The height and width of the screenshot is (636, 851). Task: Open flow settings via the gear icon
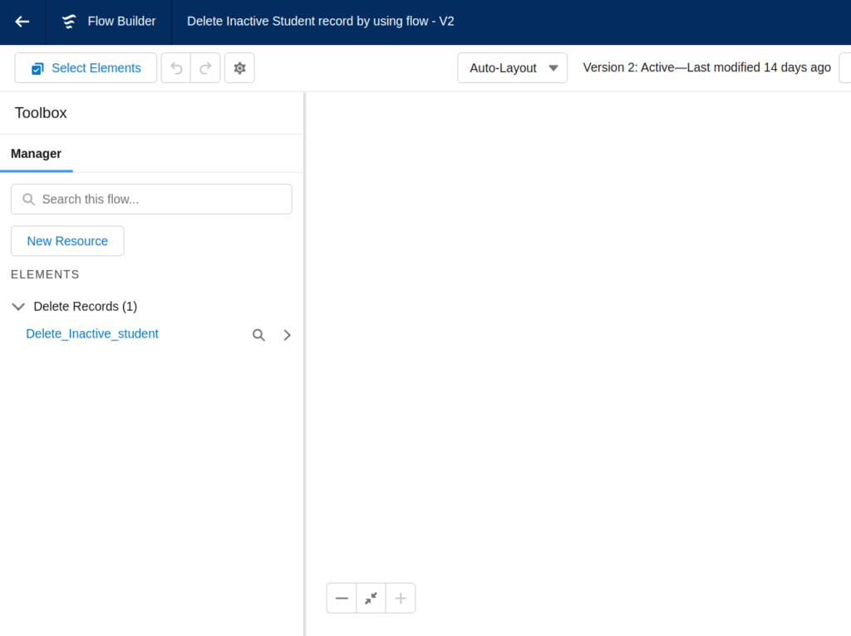pyautogui.click(x=239, y=68)
